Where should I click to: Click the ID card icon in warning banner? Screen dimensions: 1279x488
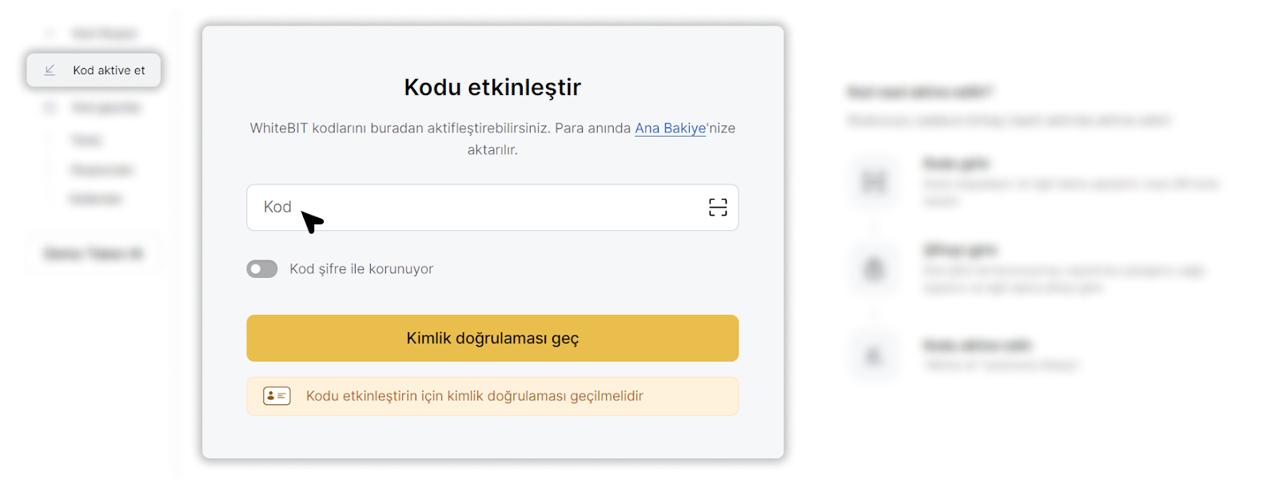(277, 396)
